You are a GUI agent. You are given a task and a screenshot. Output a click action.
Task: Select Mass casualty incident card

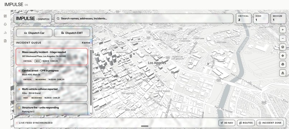point(52,56)
